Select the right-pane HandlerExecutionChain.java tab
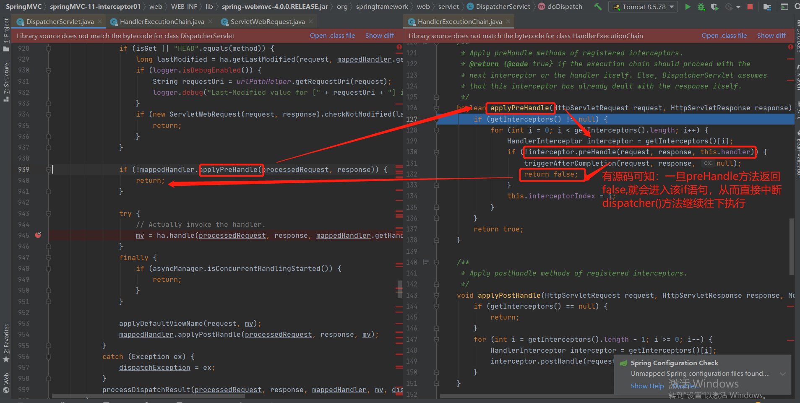Image resolution: width=800 pixels, height=403 pixels. tap(459, 21)
